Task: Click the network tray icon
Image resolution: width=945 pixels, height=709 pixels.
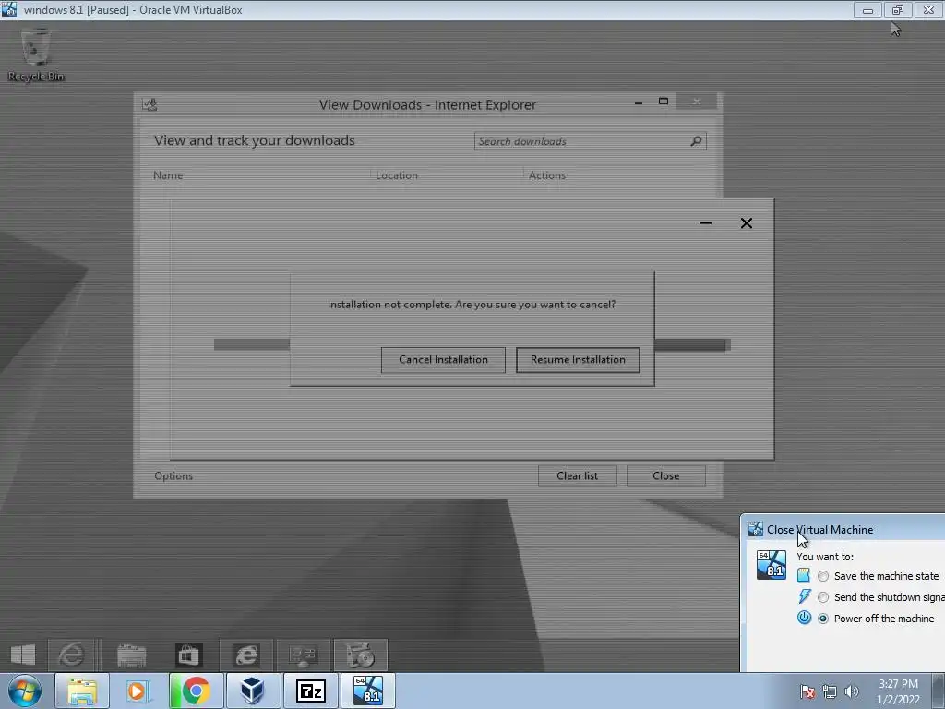Action: click(x=830, y=691)
